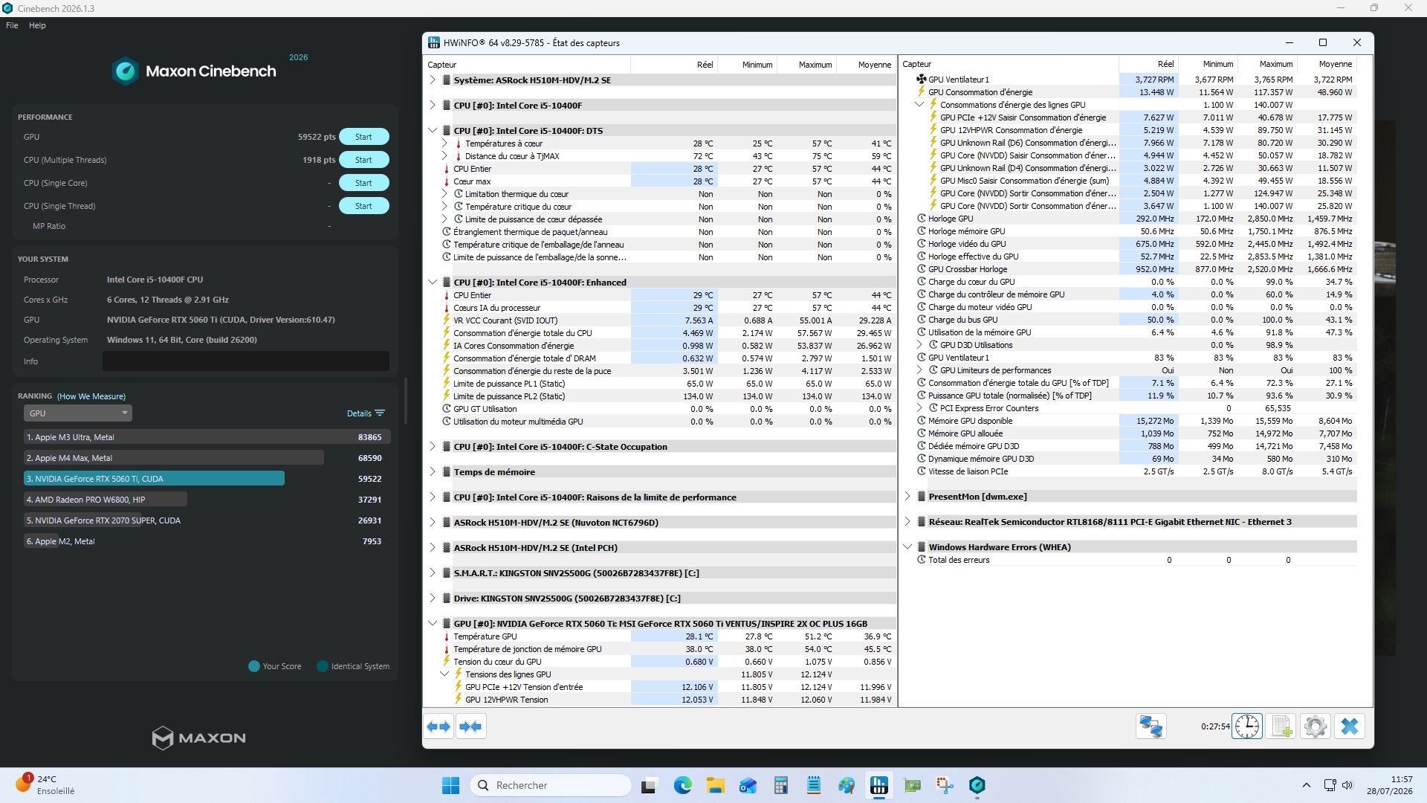Start the CPU (Single Core) test
Screen dimensions: 1427x803
tap(363, 183)
